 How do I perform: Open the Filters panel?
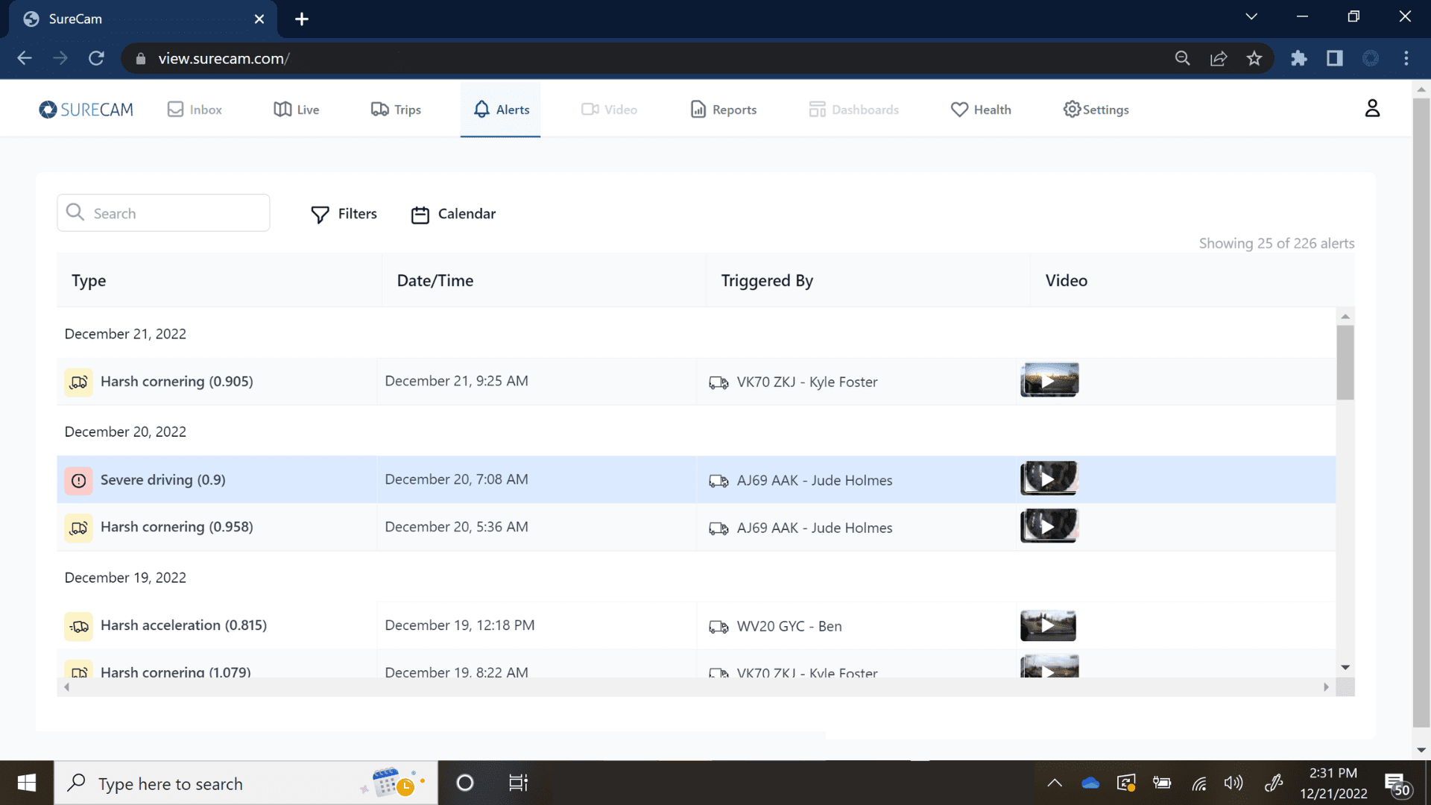coord(343,214)
